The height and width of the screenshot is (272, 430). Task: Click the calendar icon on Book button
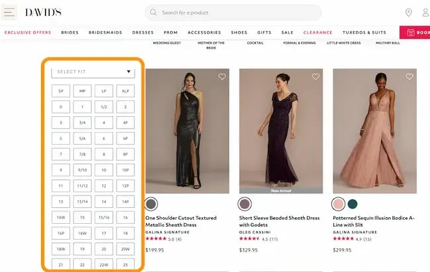point(411,32)
